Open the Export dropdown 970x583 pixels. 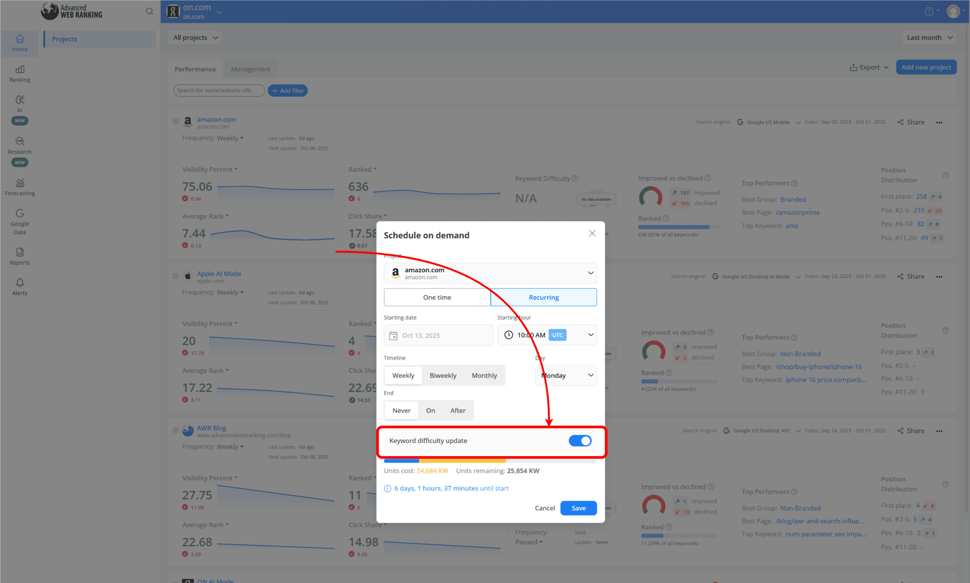click(x=869, y=67)
